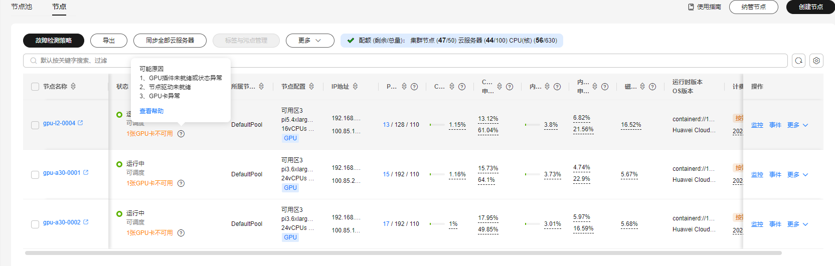The height and width of the screenshot is (266, 835).
Task: Click 监控 for node gpu-a30-0002
Action: 757,224
